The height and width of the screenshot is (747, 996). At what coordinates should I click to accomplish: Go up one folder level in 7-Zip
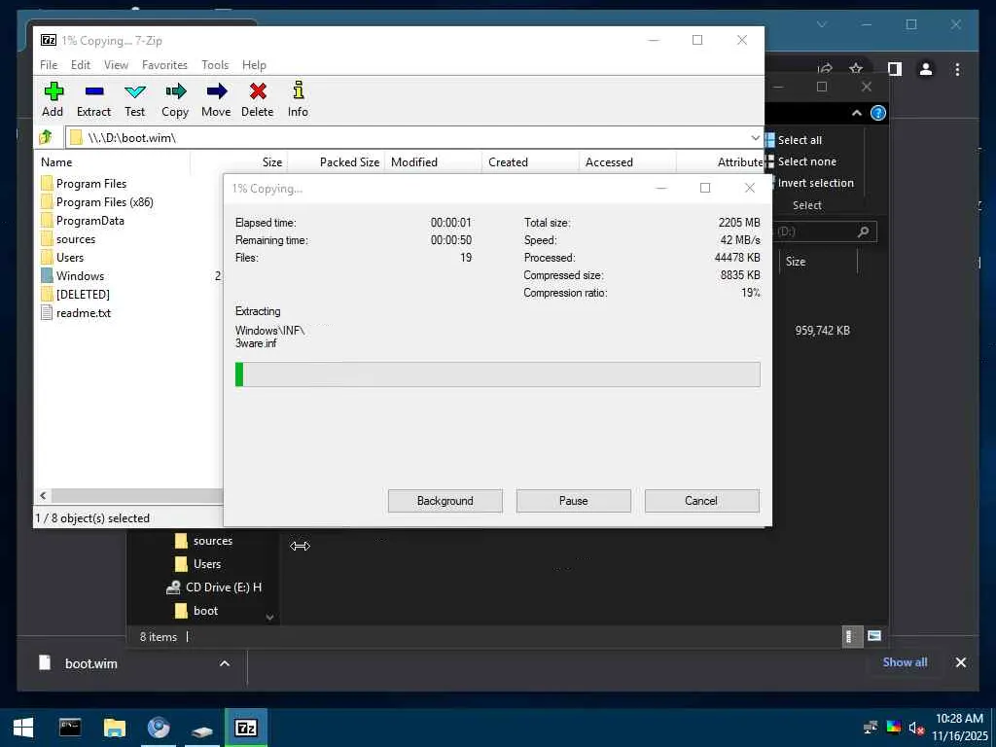coord(46,137)
